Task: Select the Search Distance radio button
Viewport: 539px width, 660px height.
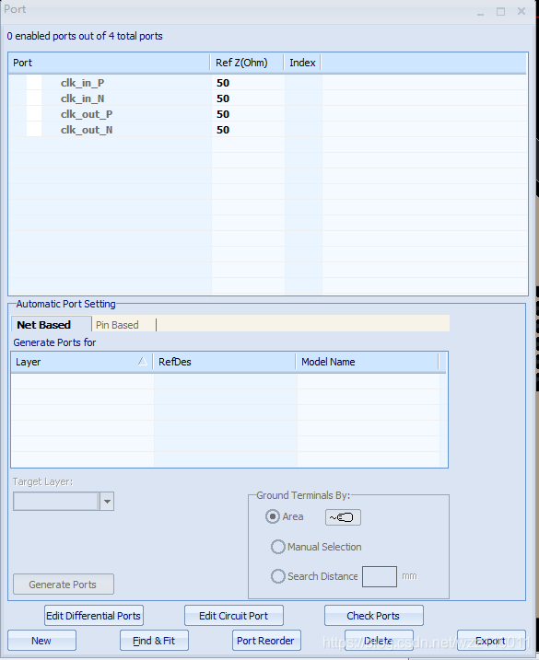Action: (277, 576)
